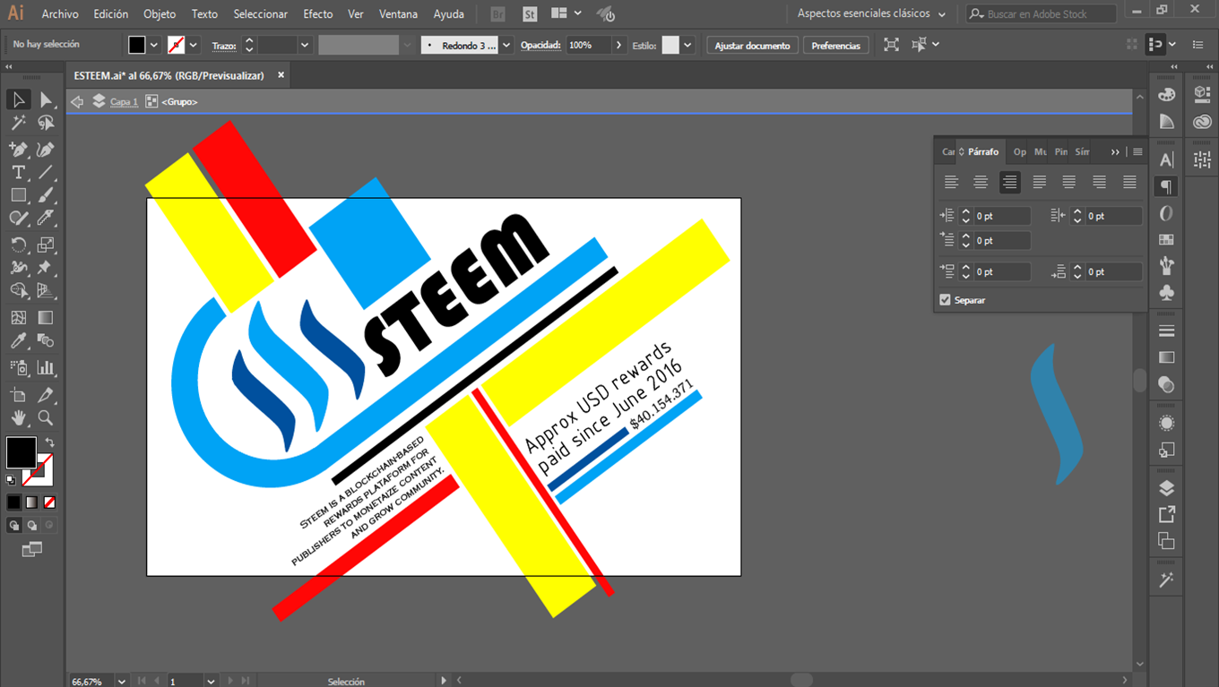Open the Stroke panel icon in the dock
The width and height of the screenshot is (1219, 687).
point(1166,331)
